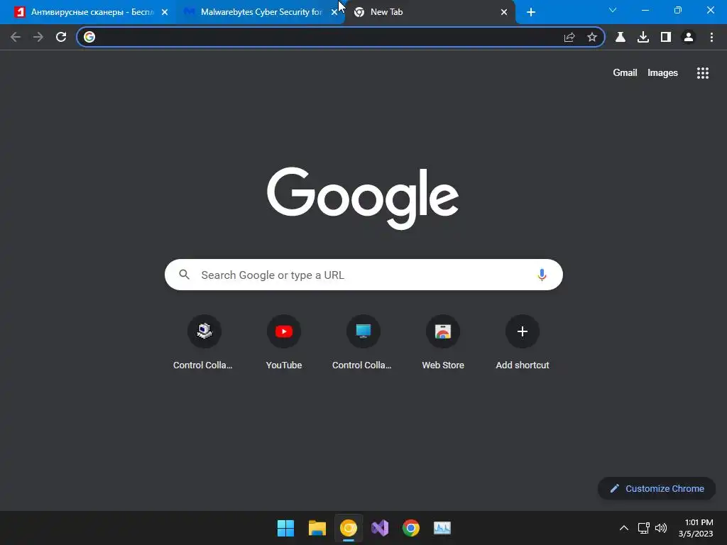
Task: Show hidden tray icons chevron
Action: coord(624,528)
